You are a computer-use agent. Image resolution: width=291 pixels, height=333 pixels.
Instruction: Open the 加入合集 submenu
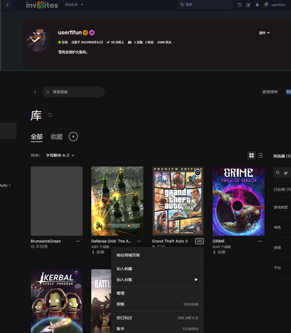157,280
